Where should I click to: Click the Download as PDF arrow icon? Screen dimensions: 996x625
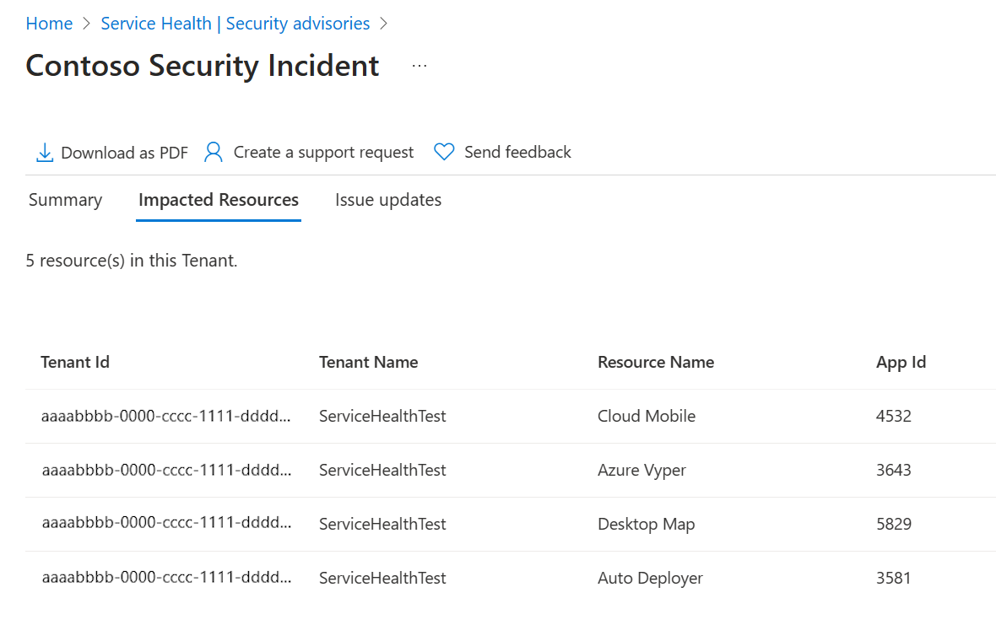point(44,153)
